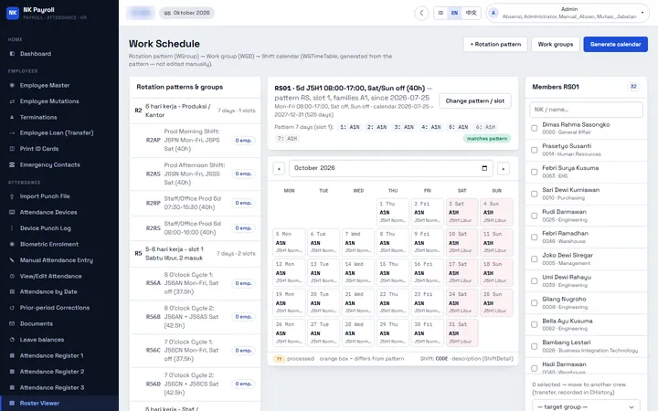Click the Attendance Devices icon
Viewport: 658px width, 411px height.
(12, 212)
